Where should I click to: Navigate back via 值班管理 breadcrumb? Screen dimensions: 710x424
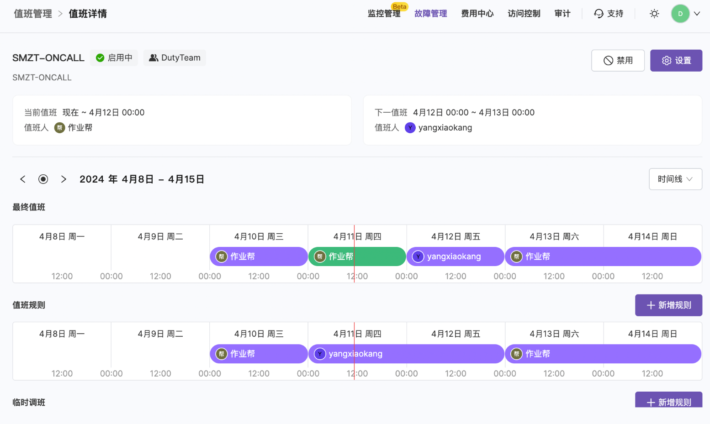tap(33, 14)
